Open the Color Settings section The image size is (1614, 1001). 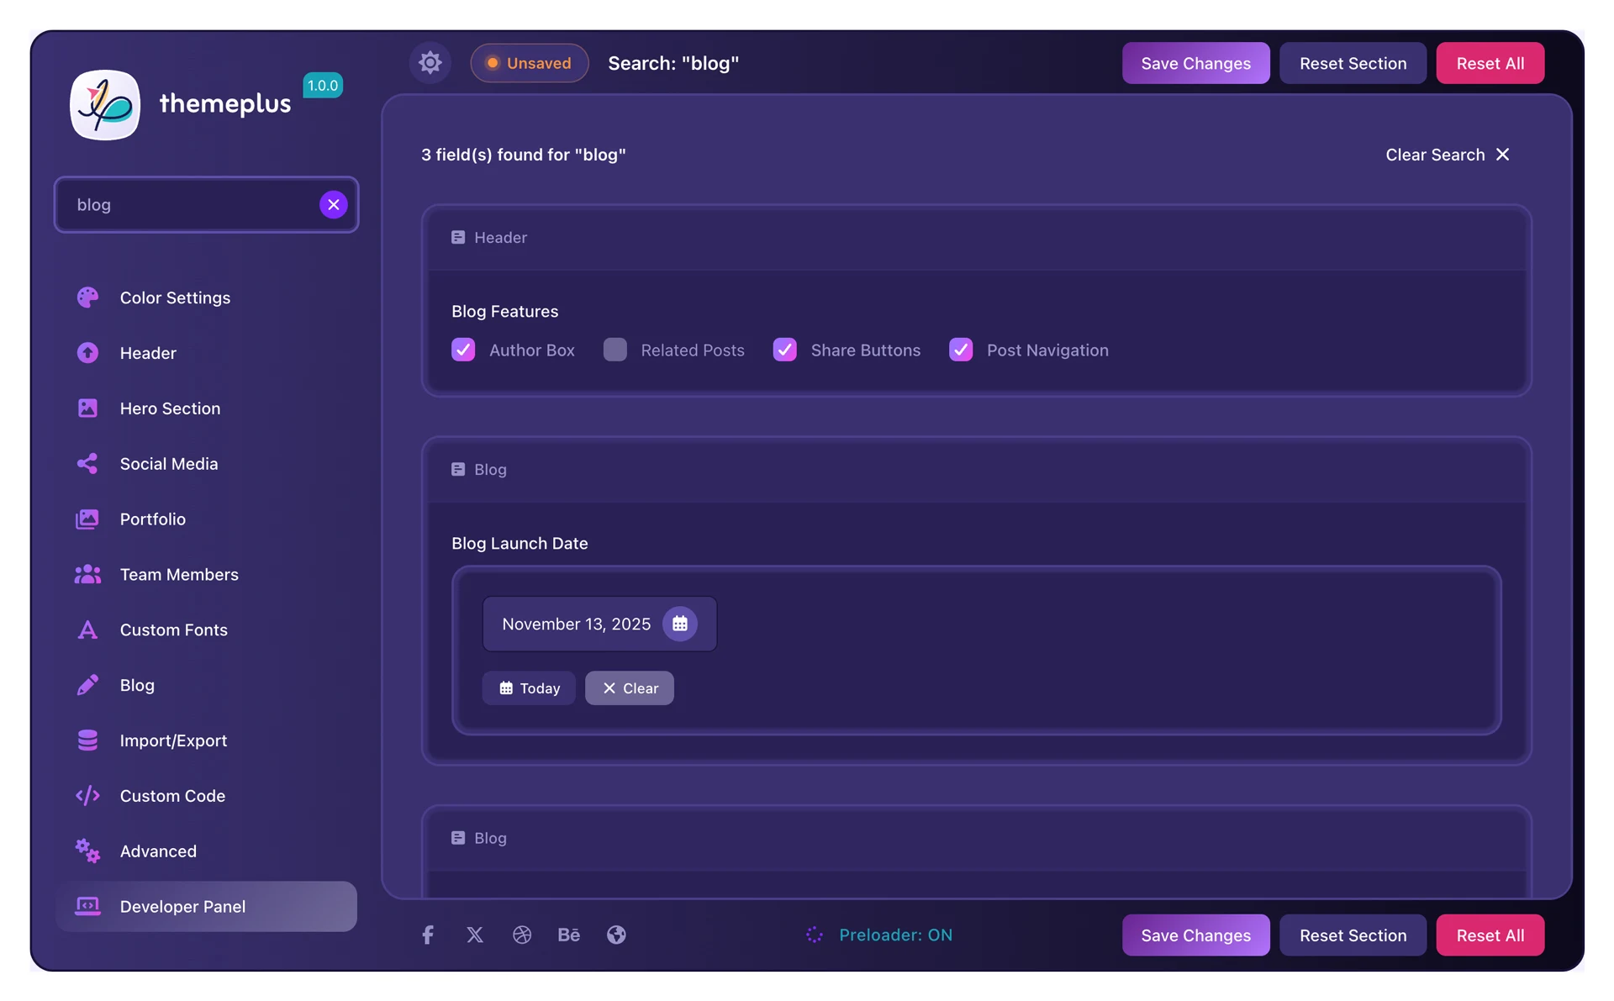175,298
